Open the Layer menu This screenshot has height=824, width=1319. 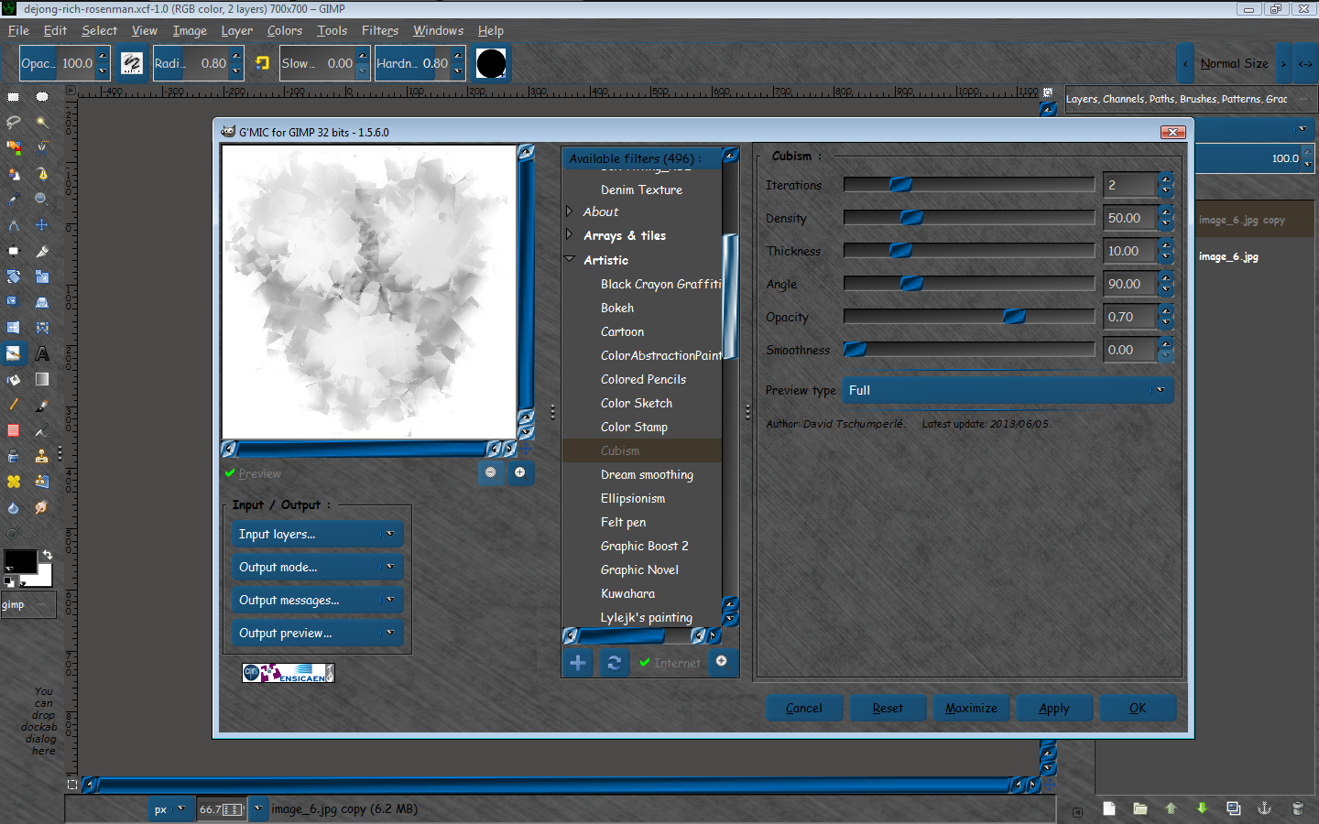tap(236, 30)
